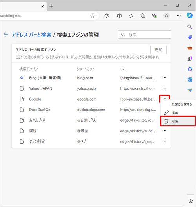Click the edge://favorites URL text

(x=137, y=120)
